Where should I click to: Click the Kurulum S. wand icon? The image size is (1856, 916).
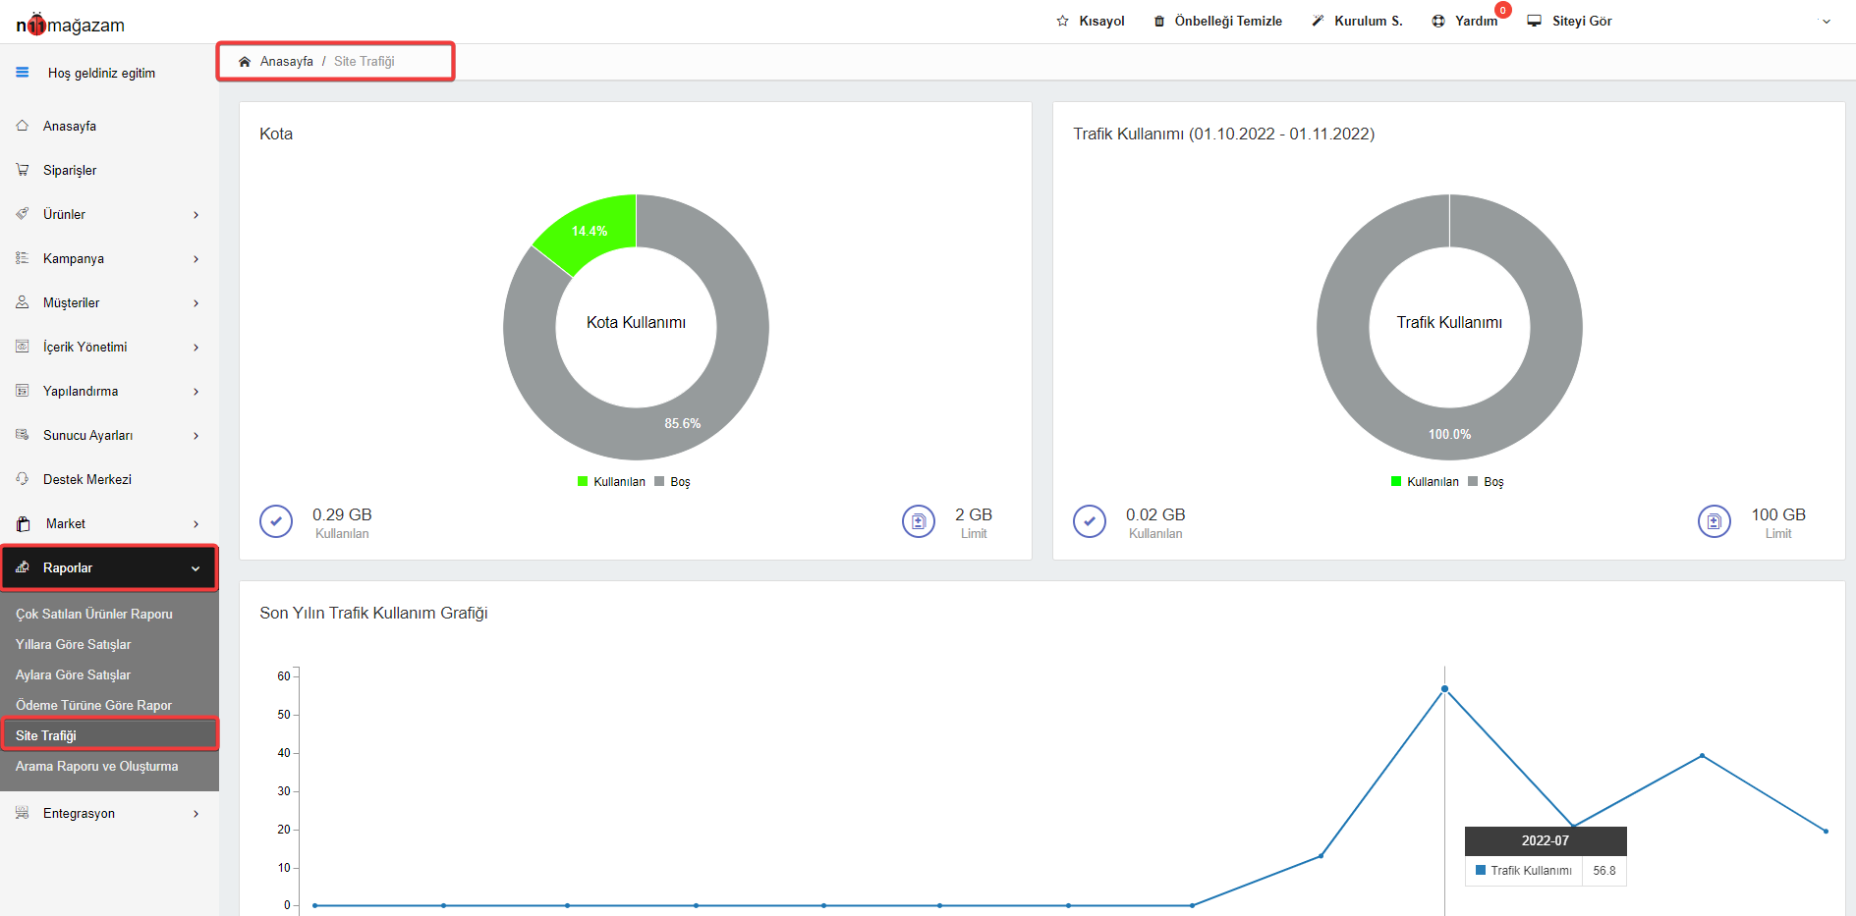[x=1318, y=21]
